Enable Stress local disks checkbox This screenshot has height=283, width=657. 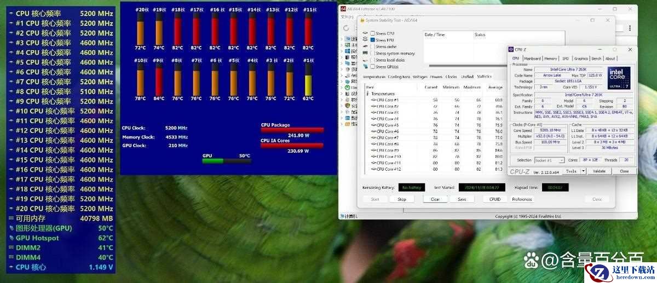[x=373, y=60]
